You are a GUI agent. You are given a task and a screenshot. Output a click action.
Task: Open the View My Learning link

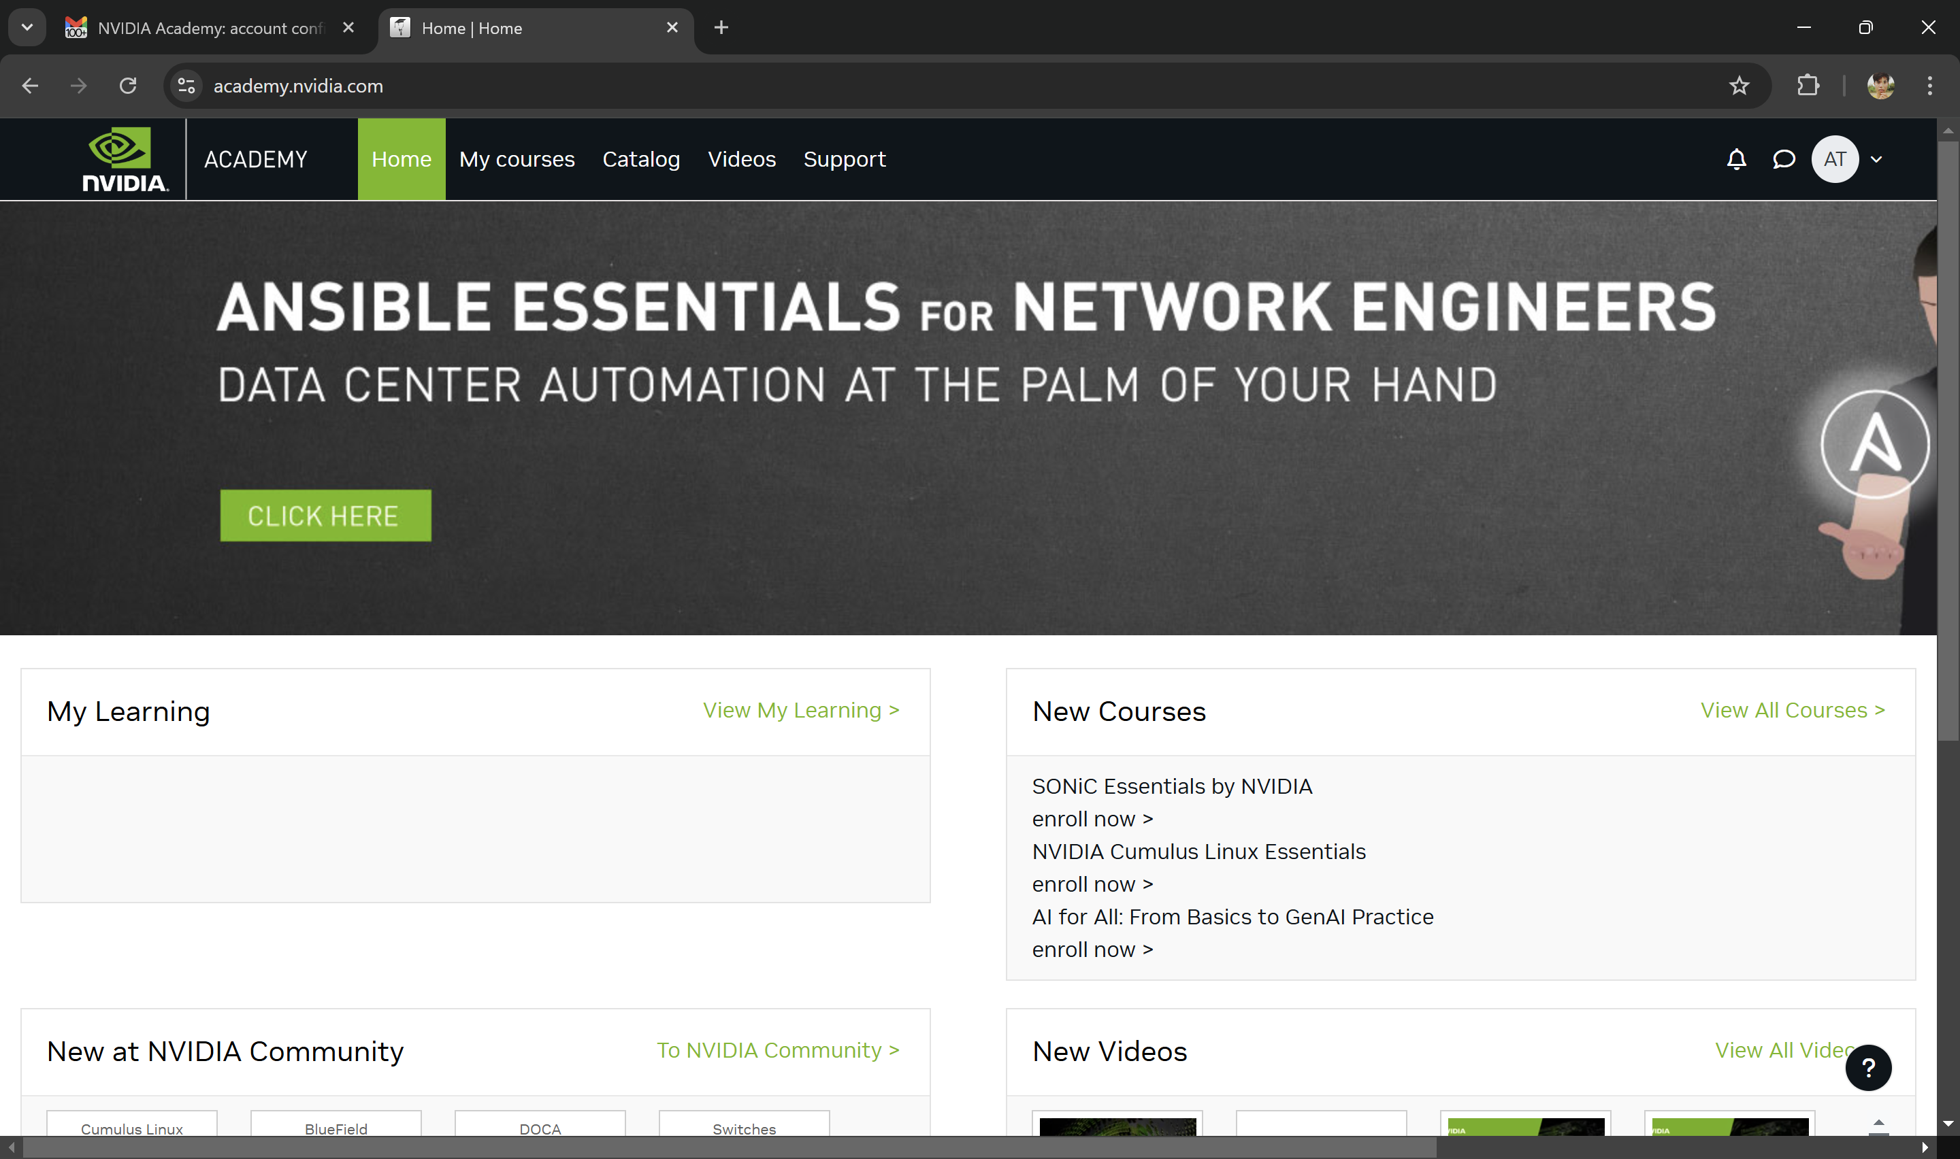pyautogui.click(x=801, y=710)
